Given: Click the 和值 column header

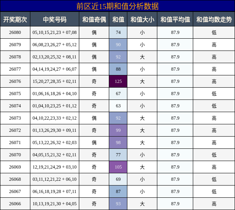Looking at the screenshot, I should click(118, 19).
